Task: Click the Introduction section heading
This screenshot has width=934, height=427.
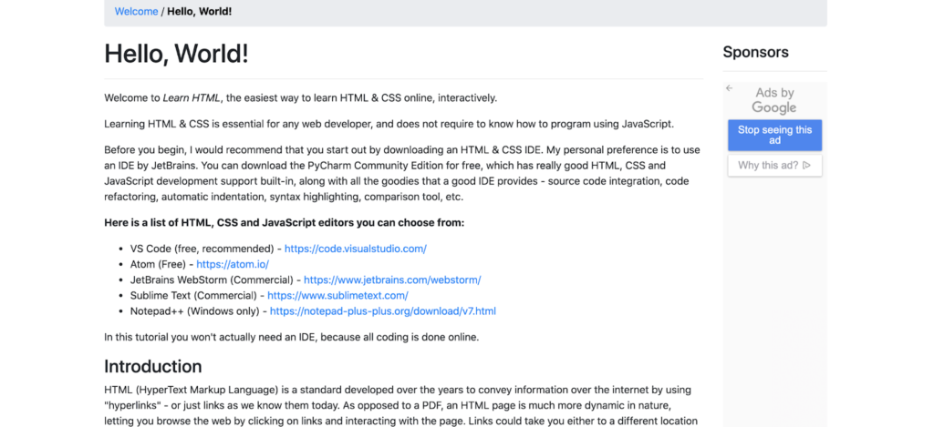Action: click(x=152, y=367)
